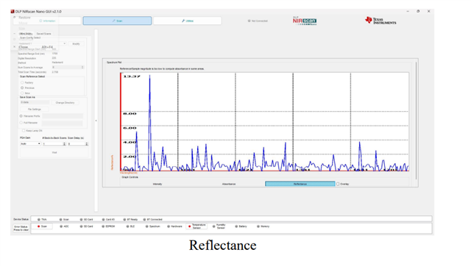Click the EEPROM error status indicator

tap(108, 226)
